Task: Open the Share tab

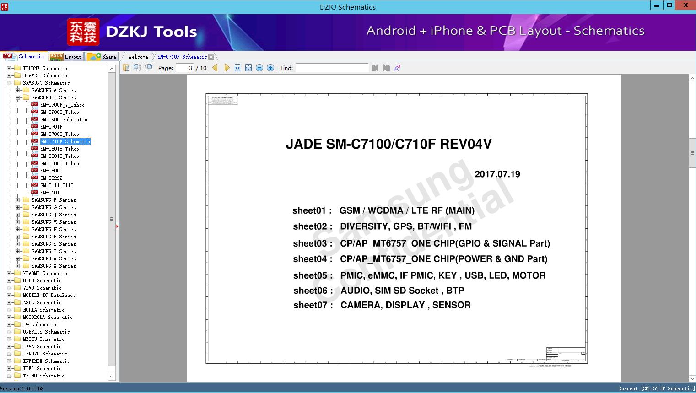Action: tap(102, 56)
